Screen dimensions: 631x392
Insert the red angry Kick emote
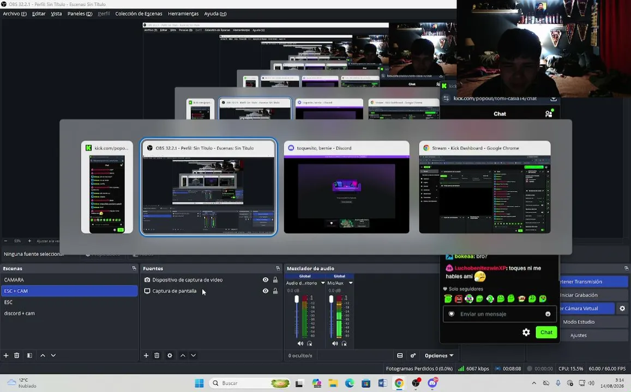click(x=458, y=299)
